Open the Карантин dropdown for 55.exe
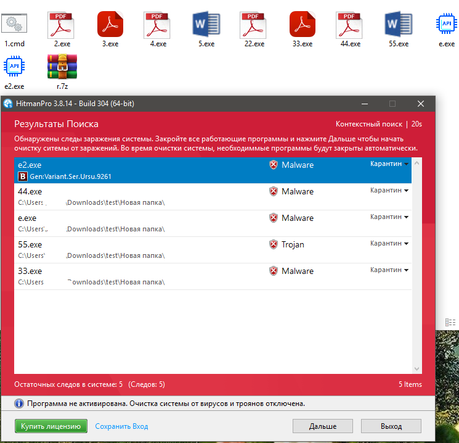This screenshot has width=459, height=443. pyautogui.click(x=389, y=243)
